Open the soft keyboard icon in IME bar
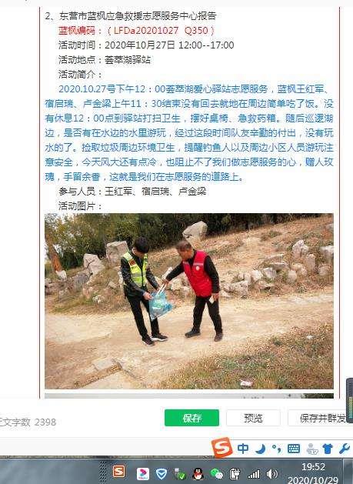This screenshot has height=484, width=353. click(294, 449)
